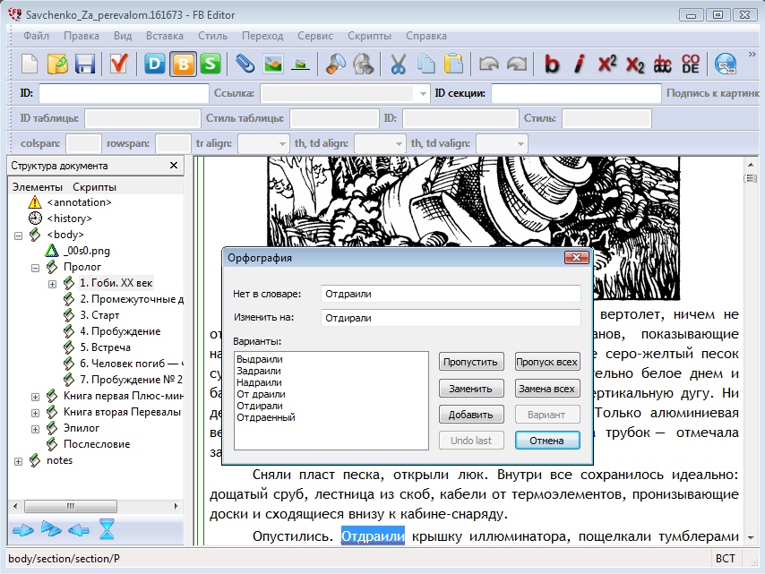Viewport: 765px width, 574px height.
Task: Switch to the 'S' source view mode
Action: pyautogui.click(x=211, y=64)
